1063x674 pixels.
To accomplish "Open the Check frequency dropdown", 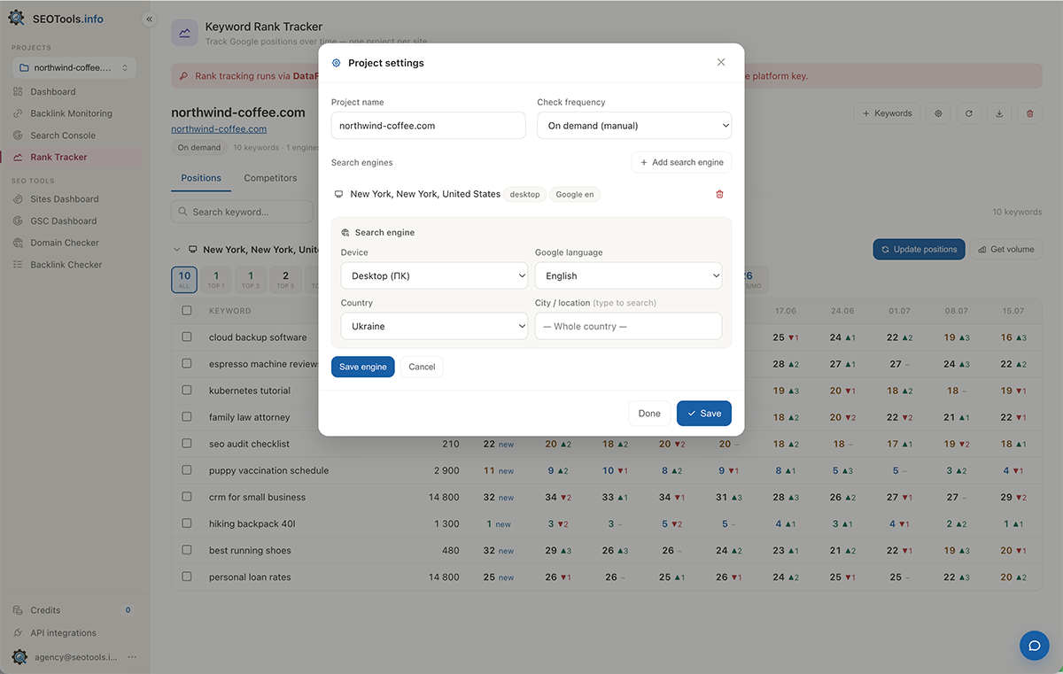I will coord(634,126).
